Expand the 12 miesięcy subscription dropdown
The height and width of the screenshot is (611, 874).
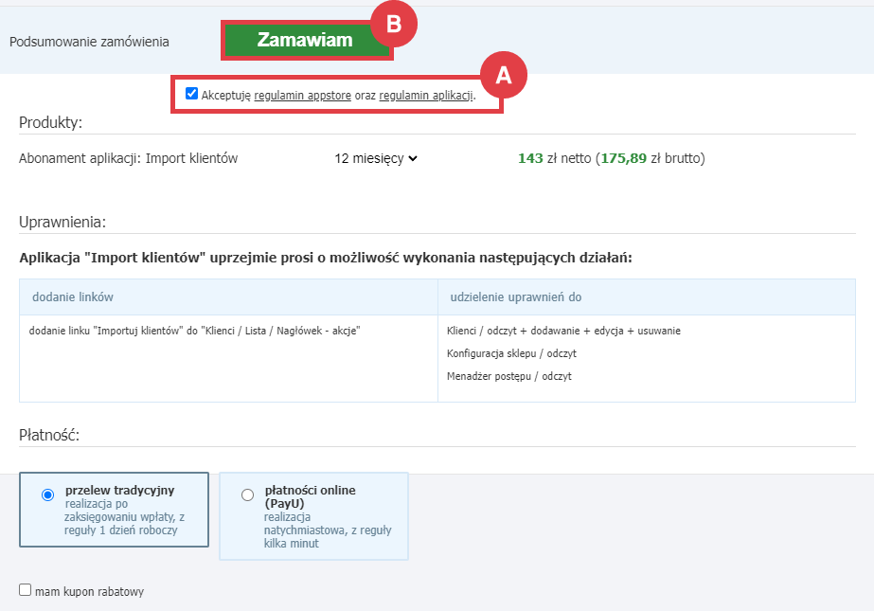click(376, 159)
